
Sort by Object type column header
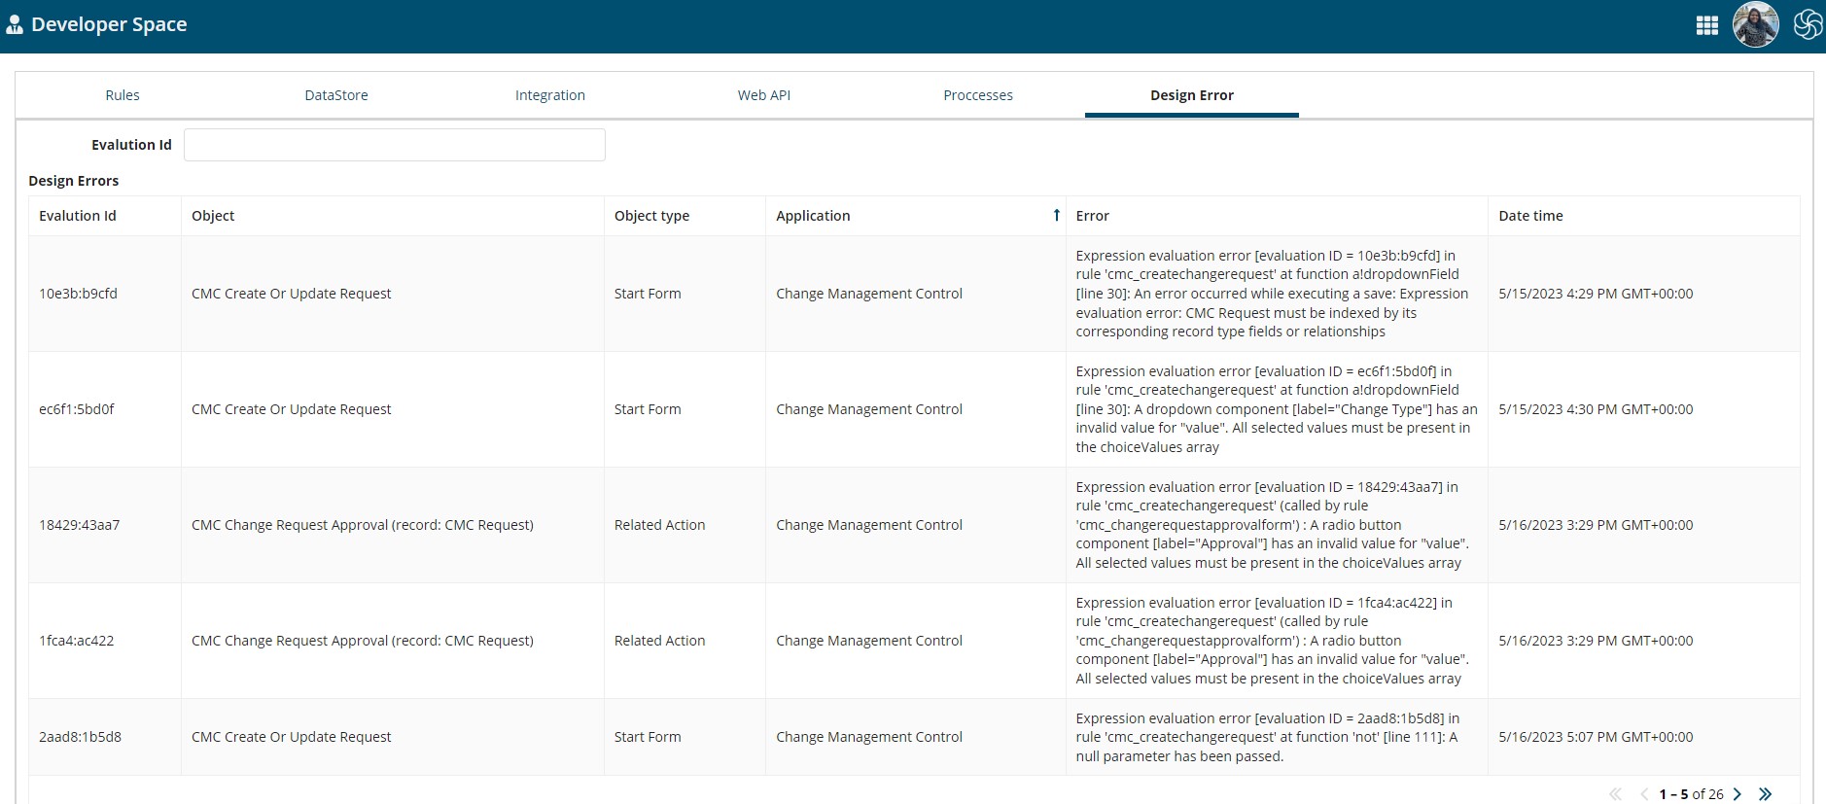coord(651,216)
